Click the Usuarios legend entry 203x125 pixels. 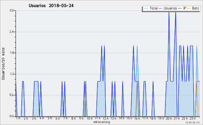coord(168,8)
